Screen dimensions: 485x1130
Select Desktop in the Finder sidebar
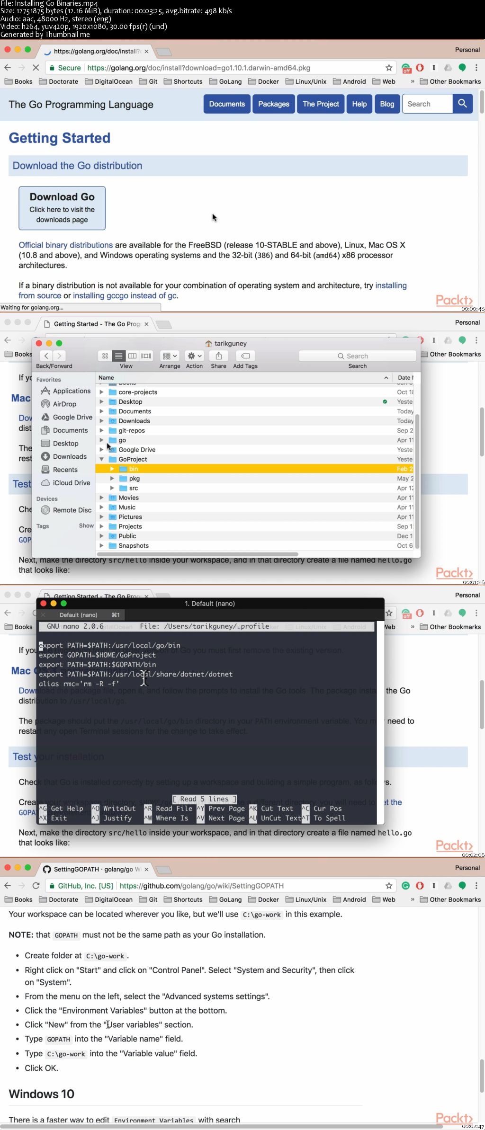(60, 444)
